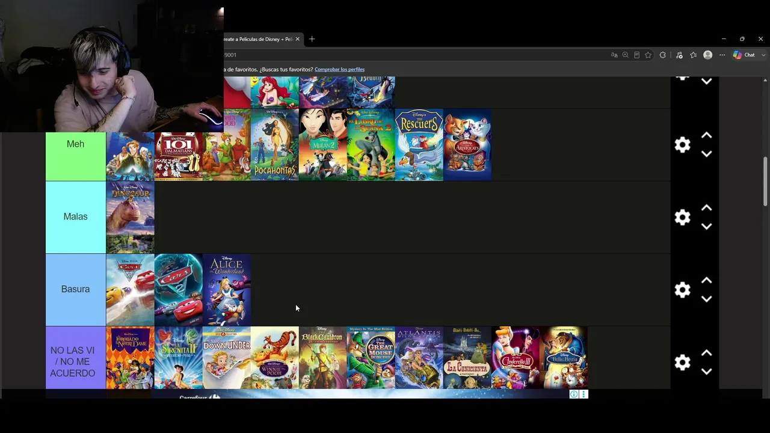770x433 pixels.
Task: Expand the dropdown arrow beside Chat
Action: point(764,55)
